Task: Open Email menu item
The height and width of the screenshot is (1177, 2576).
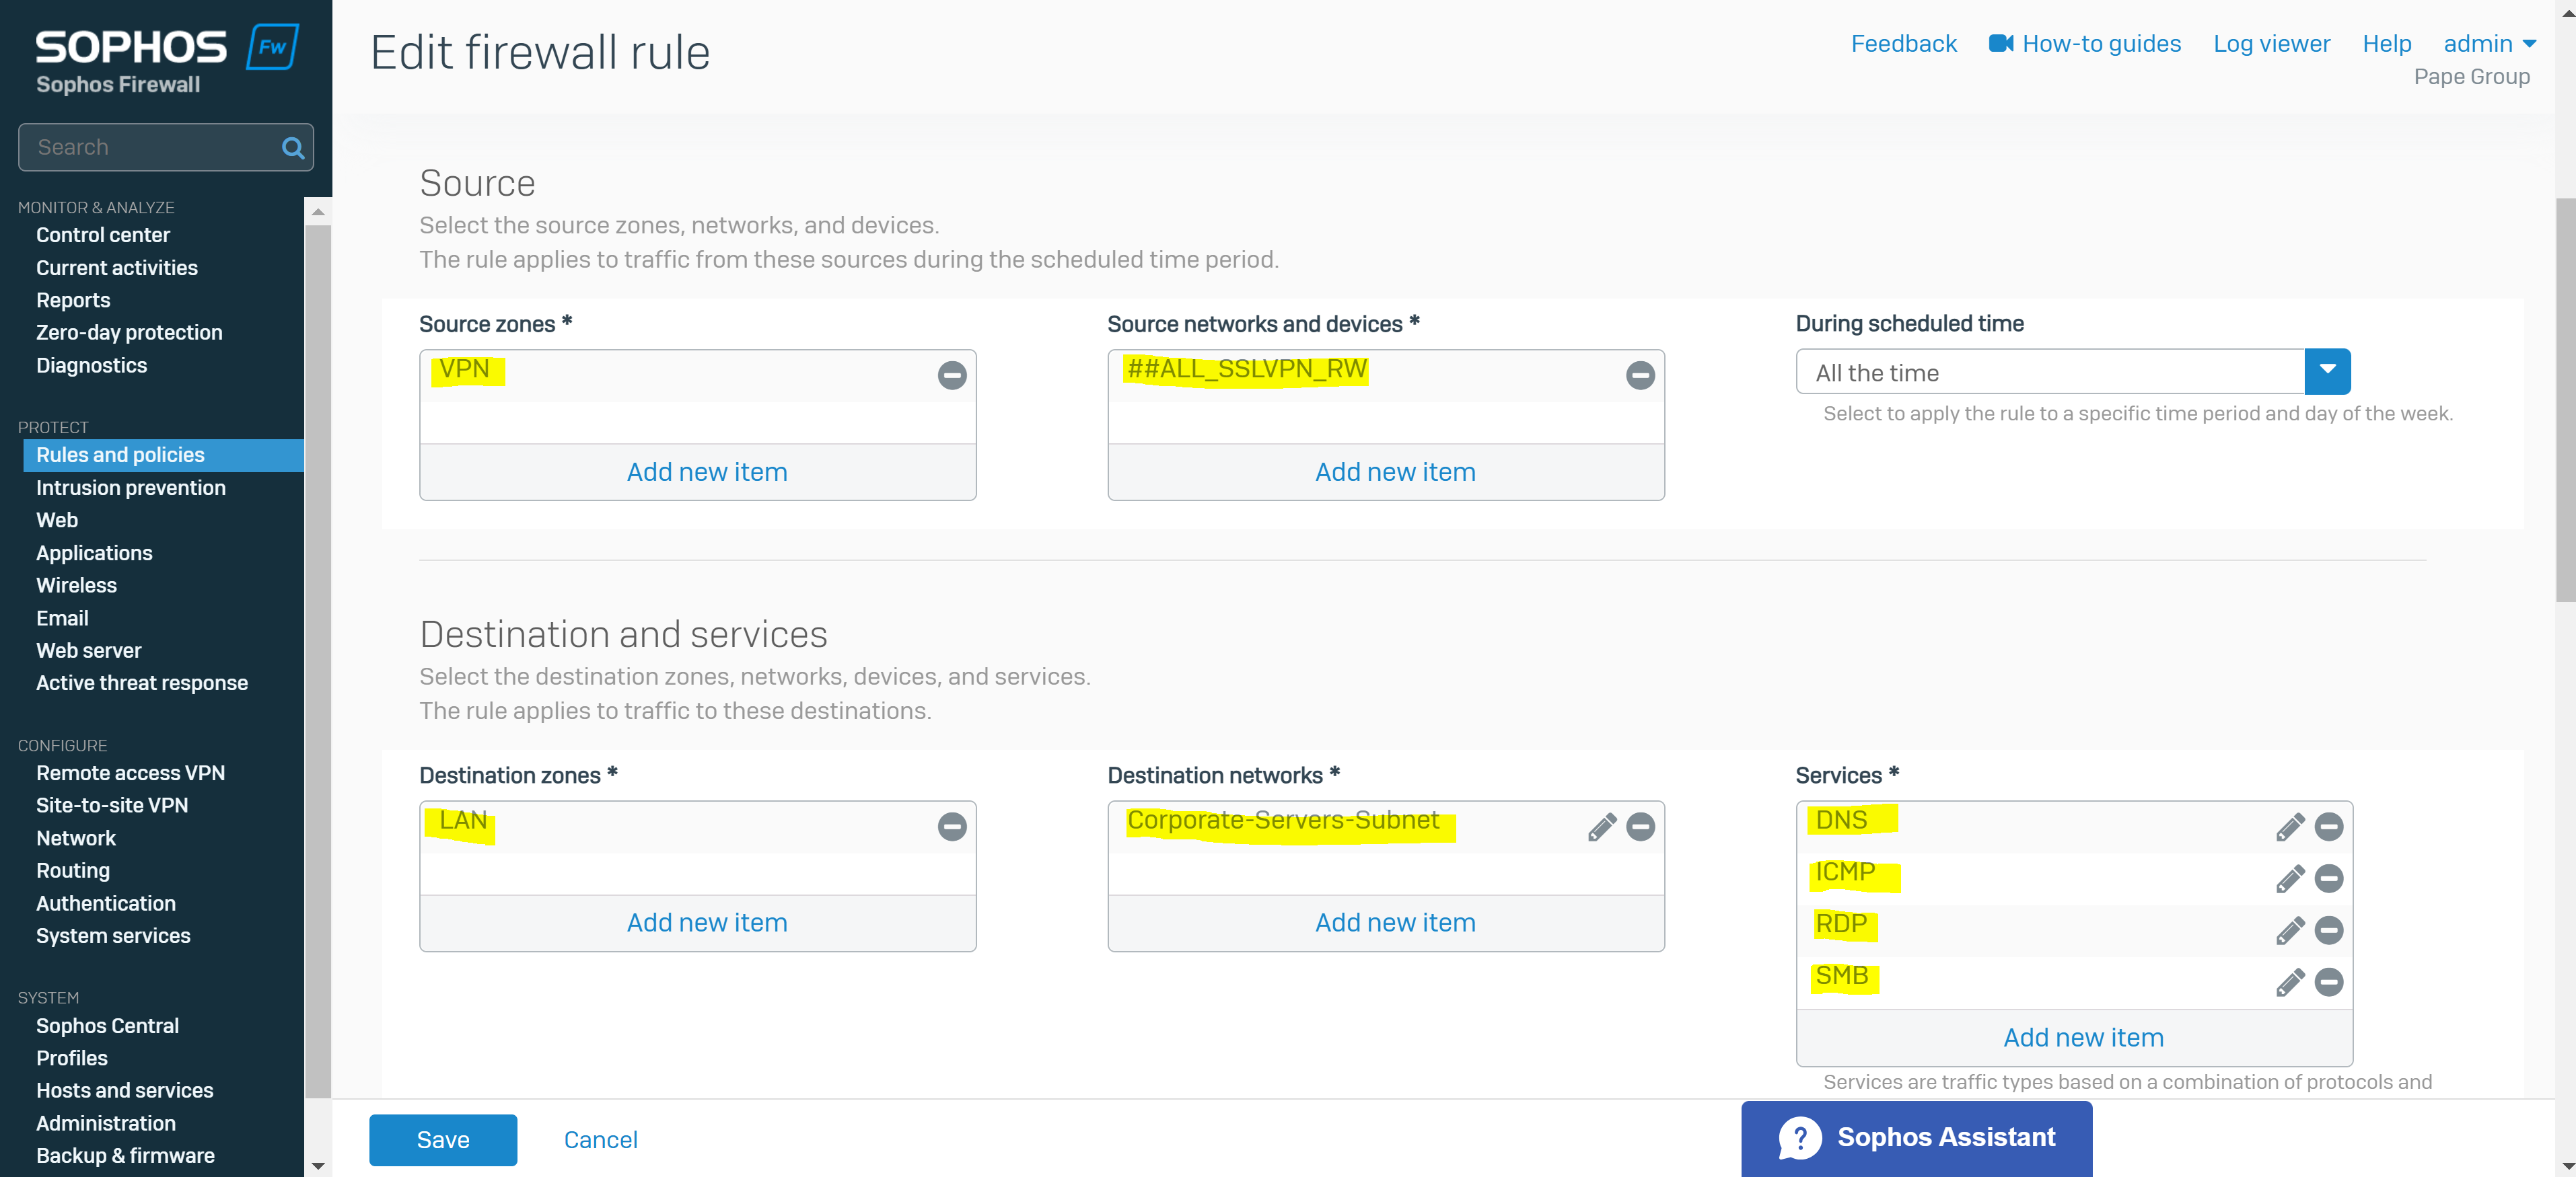Action: (x=62, y=617)
